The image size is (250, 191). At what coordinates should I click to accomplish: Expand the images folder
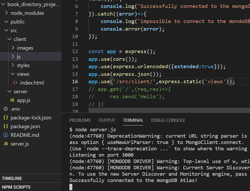13,48
